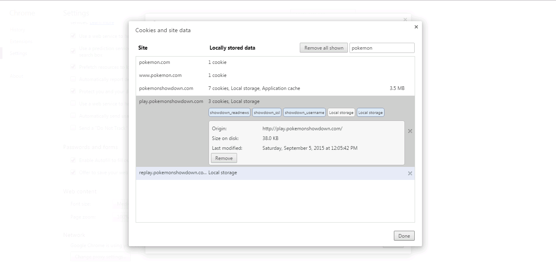Delete play.pokemonshowdown.com row using X icon
The height and width of the screenshot is (267, 556).
(x=410, y=131)
